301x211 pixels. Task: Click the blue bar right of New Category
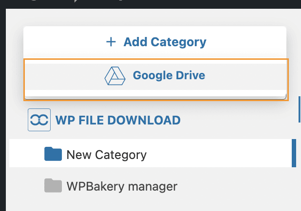293,153
